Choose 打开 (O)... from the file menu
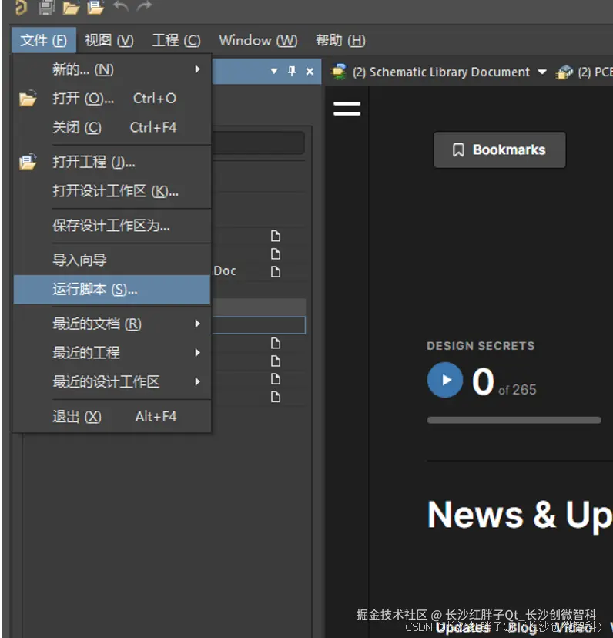The image size is (613, 638). point(112,98)
